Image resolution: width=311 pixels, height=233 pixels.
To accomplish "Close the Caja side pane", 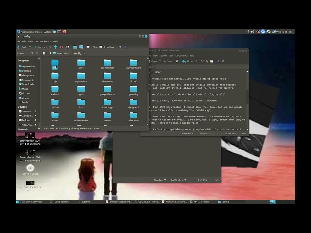I will click(37, 53).
